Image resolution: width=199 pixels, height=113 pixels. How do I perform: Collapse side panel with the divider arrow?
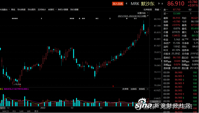tap(162, 61)
